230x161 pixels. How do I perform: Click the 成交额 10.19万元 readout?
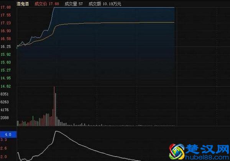pos(105,4)
